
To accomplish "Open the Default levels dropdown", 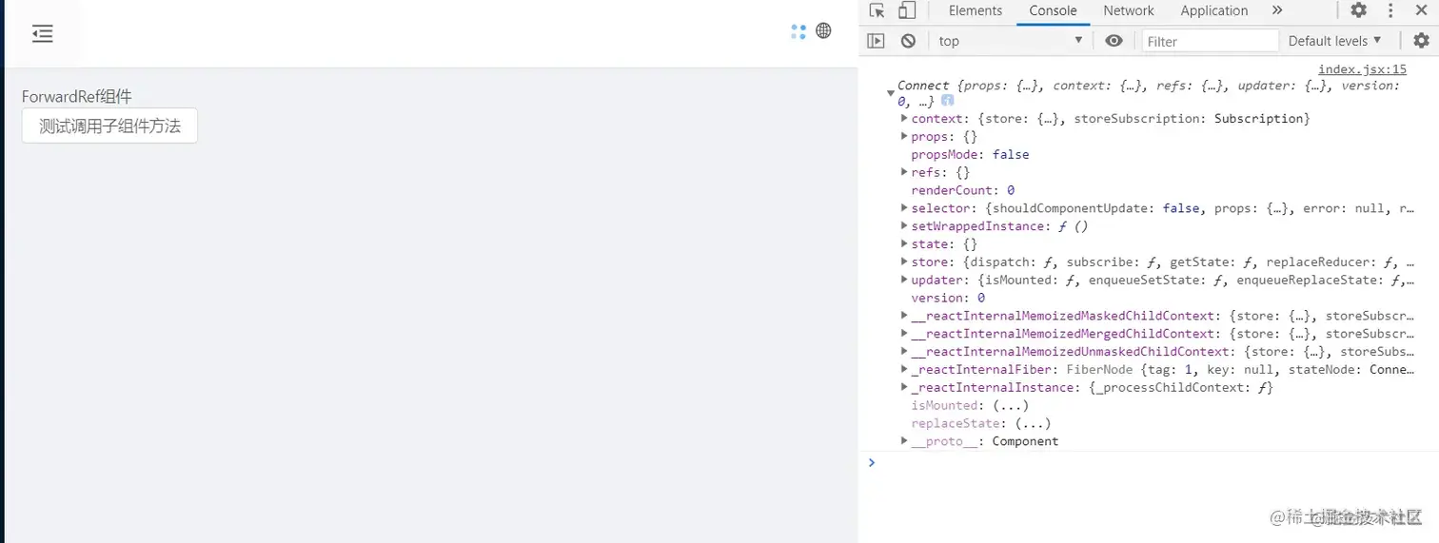I will [x=1335, y=41].
